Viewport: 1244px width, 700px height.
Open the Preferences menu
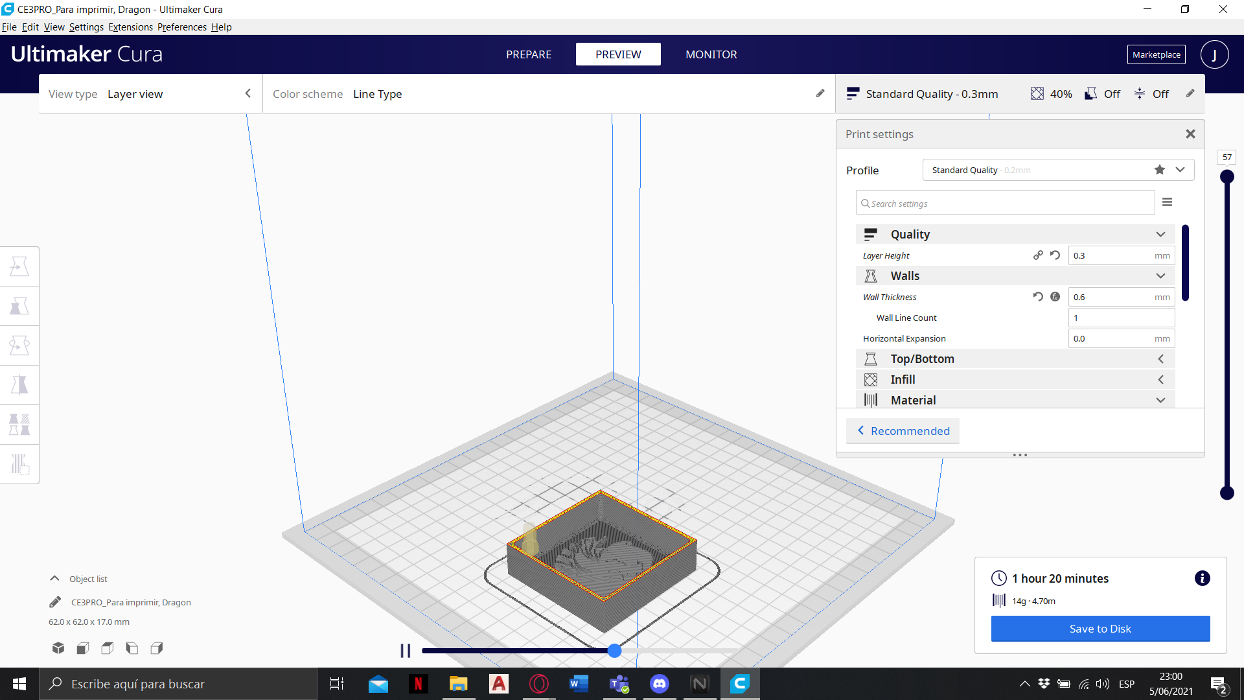coord(182,27)
